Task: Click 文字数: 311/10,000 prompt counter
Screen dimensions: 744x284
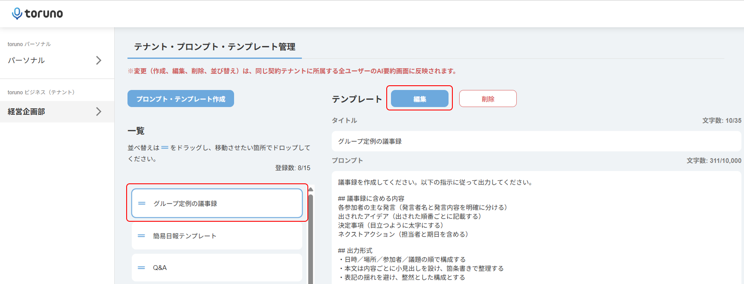Action: (714, 161)
